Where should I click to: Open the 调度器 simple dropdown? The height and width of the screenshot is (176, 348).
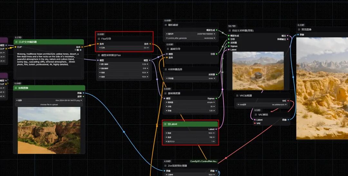point(190,102)
